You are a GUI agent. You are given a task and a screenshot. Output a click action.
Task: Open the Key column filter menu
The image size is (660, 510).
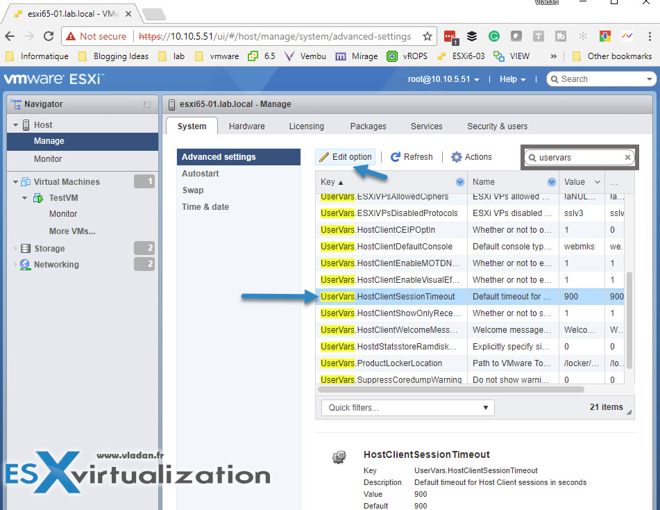coord(460,181)
